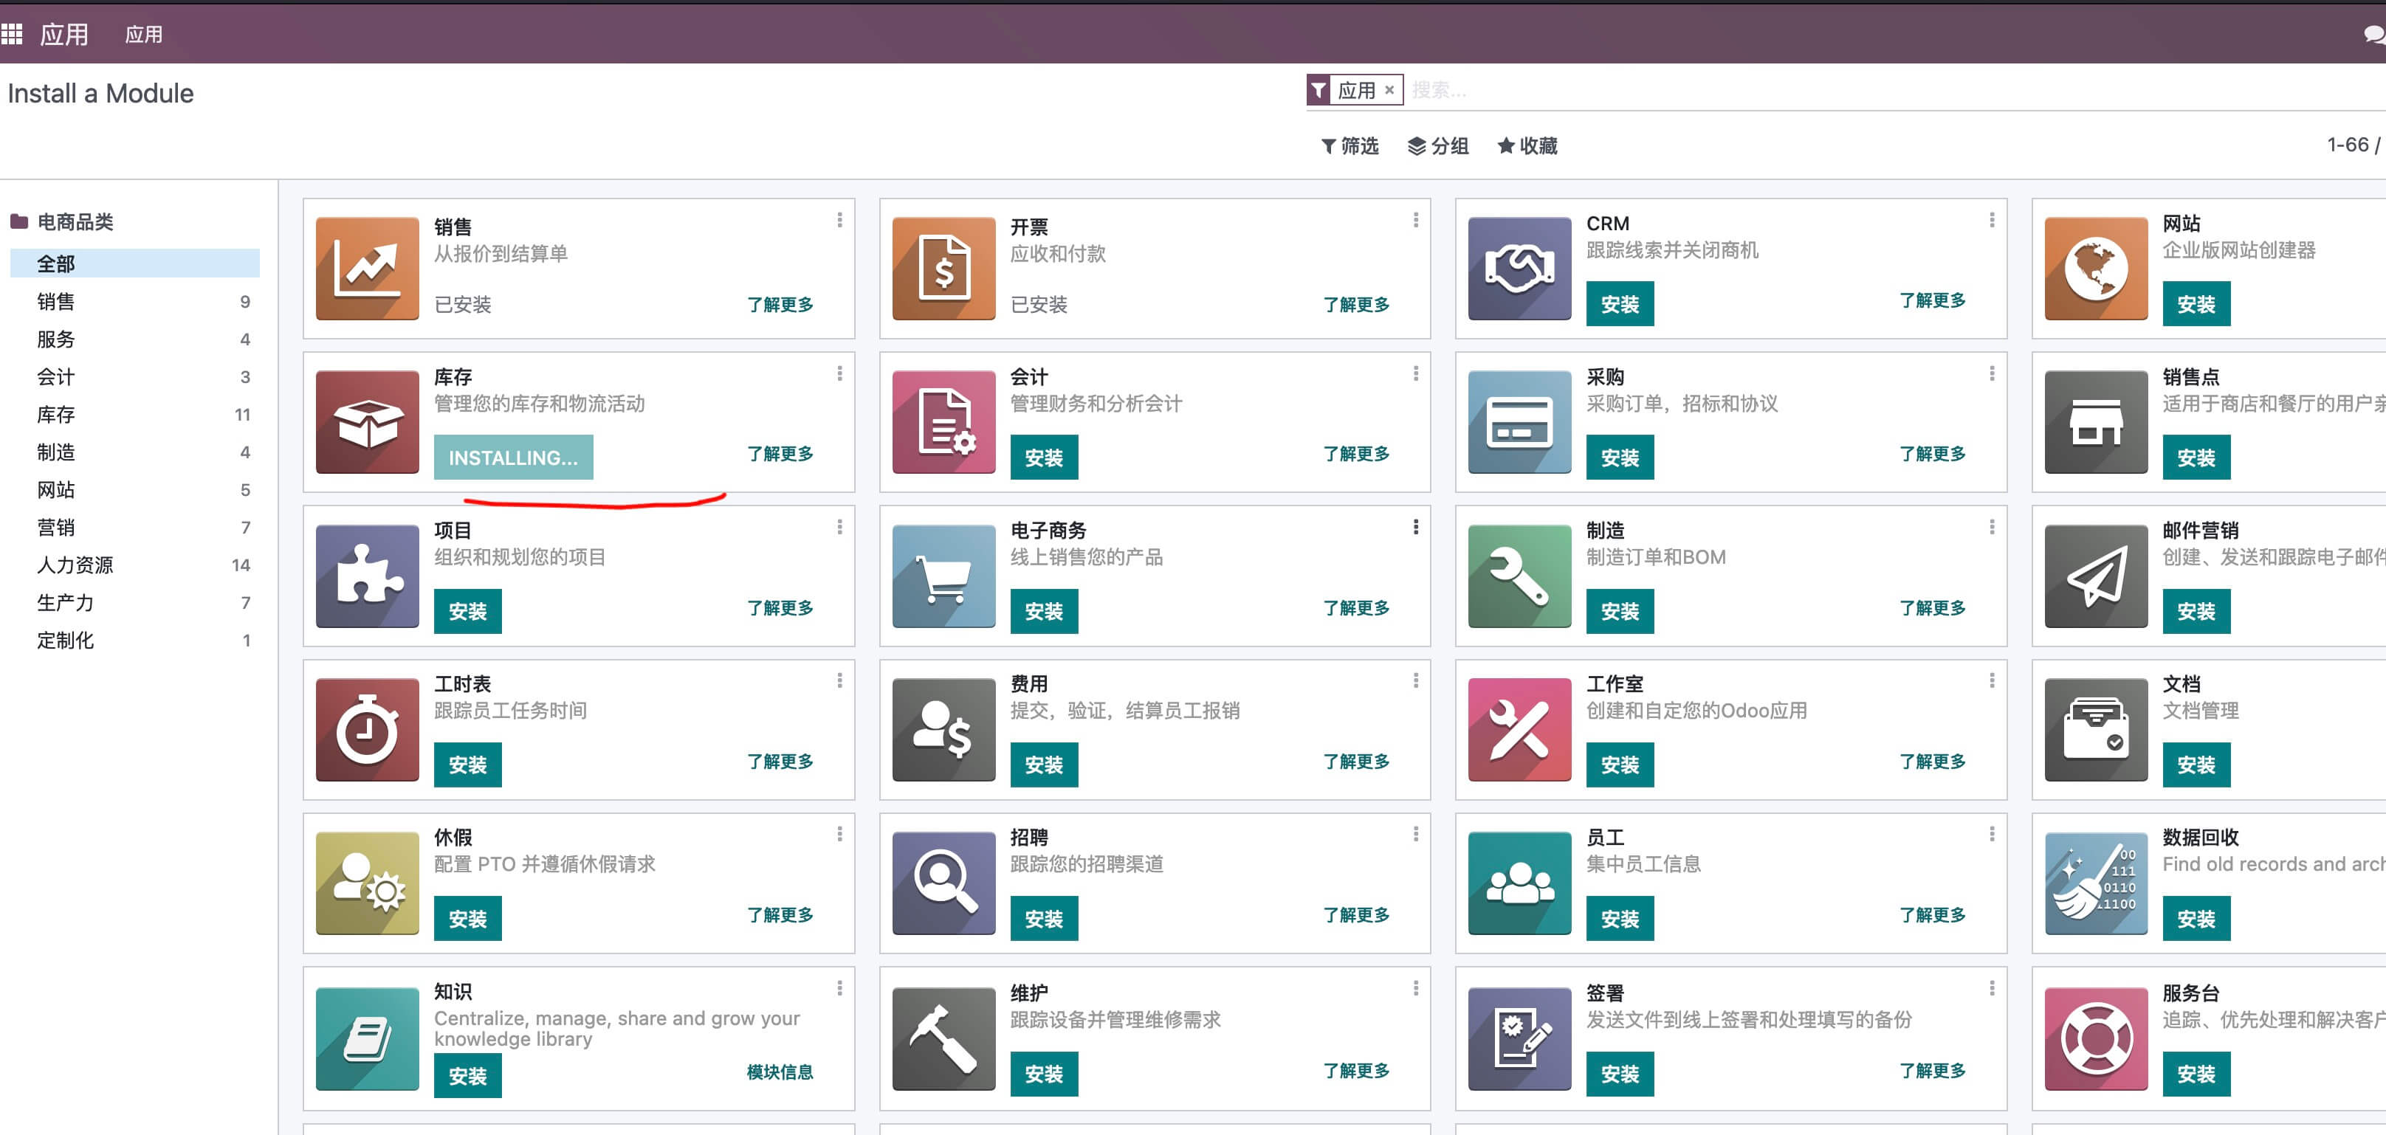
Task: Click the eCommerce shopping cart icon
Action: pyautogui.click(x=943, y=576)
